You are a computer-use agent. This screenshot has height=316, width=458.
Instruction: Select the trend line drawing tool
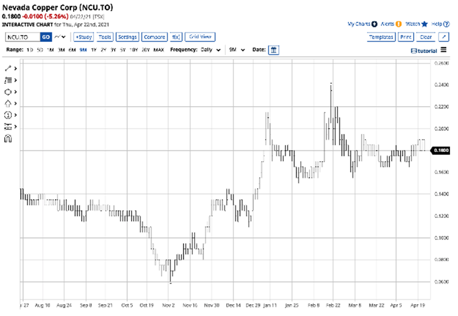click(x=8, y=69)
